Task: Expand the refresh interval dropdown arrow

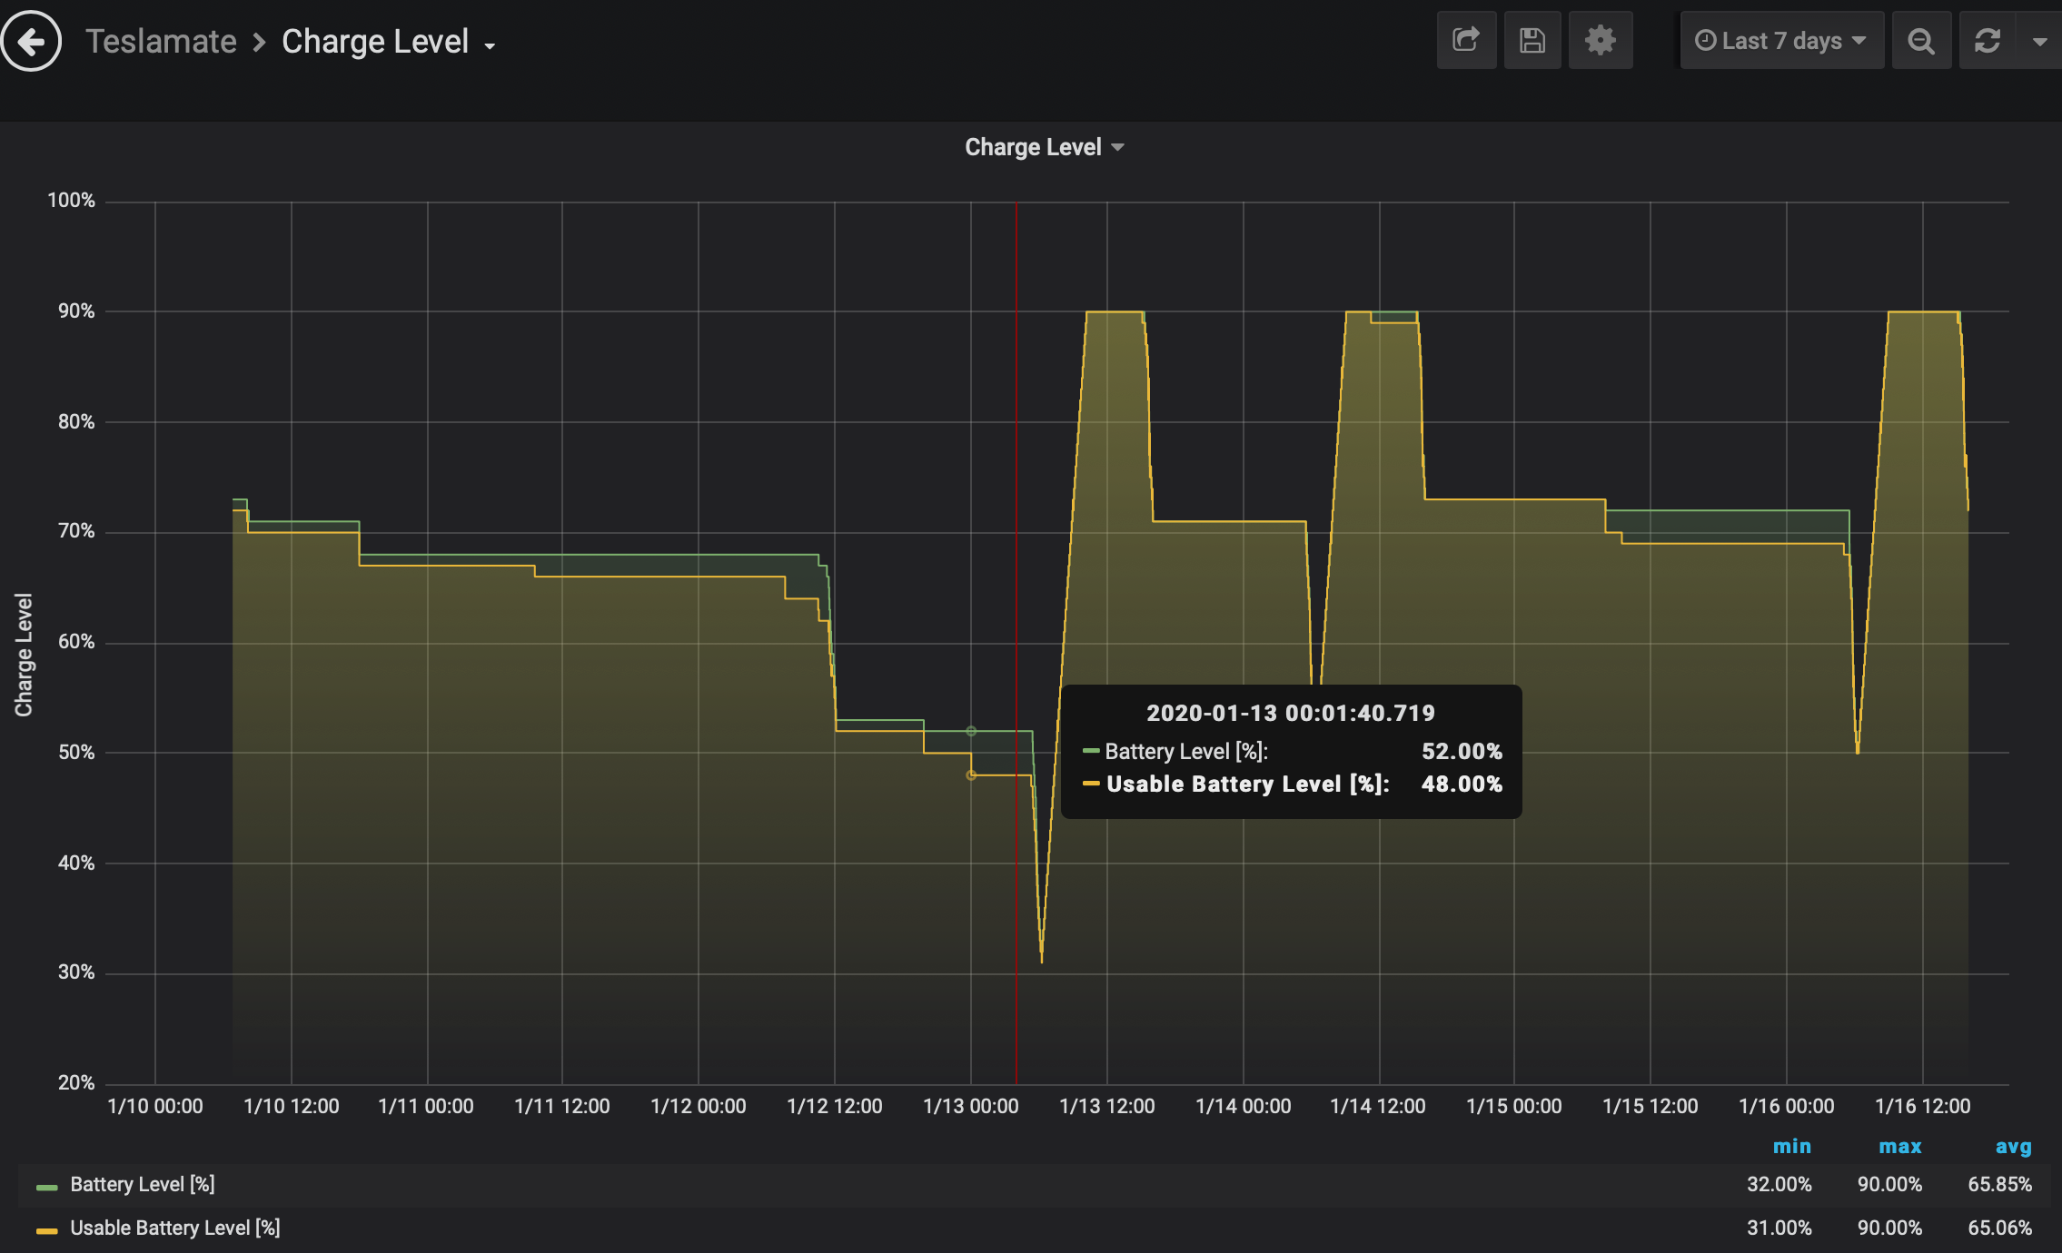Action: (2039, 41)
